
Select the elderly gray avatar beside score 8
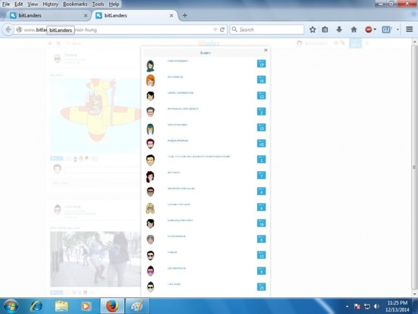[x=151, y=239]
